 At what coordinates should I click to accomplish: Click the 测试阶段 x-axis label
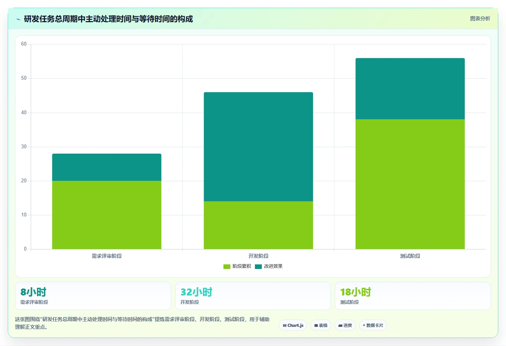click(x=410, y=256)
